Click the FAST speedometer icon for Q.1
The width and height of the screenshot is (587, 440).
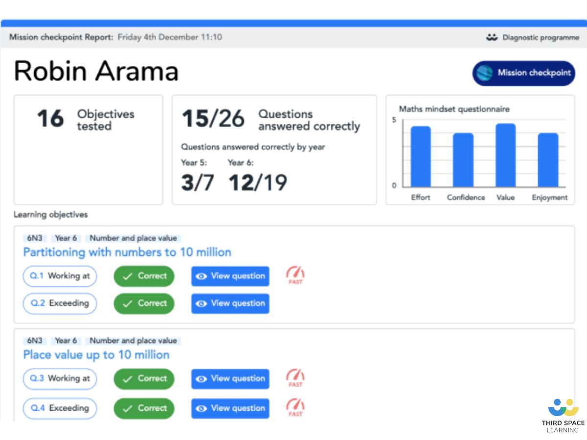295,275
